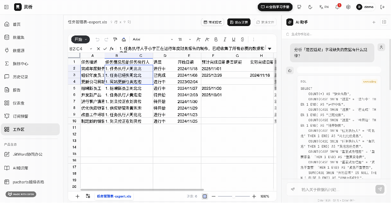Screen dimensions: 391x203
Task: Click the AI question input field
Action: point(337,190)
